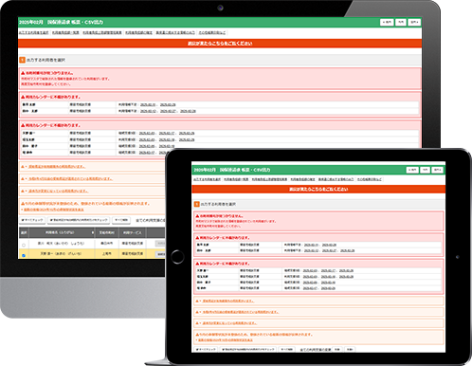Click the warning triangle in monitor's second calendar alert
The width and height of the screenshot is (472, 366).
(x=23, y=125)
